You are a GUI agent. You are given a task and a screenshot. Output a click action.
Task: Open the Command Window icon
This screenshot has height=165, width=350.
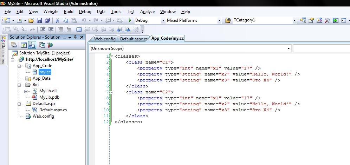pos(344,20)
